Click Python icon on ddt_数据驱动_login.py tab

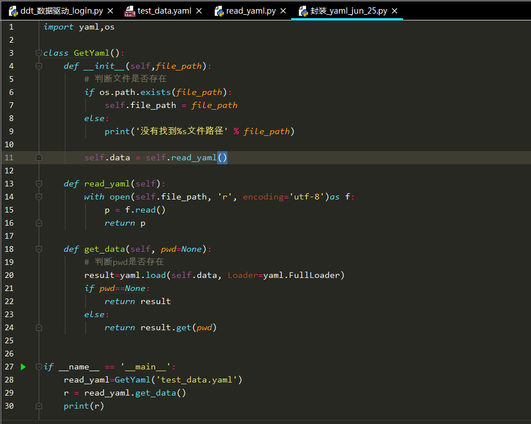14,11
